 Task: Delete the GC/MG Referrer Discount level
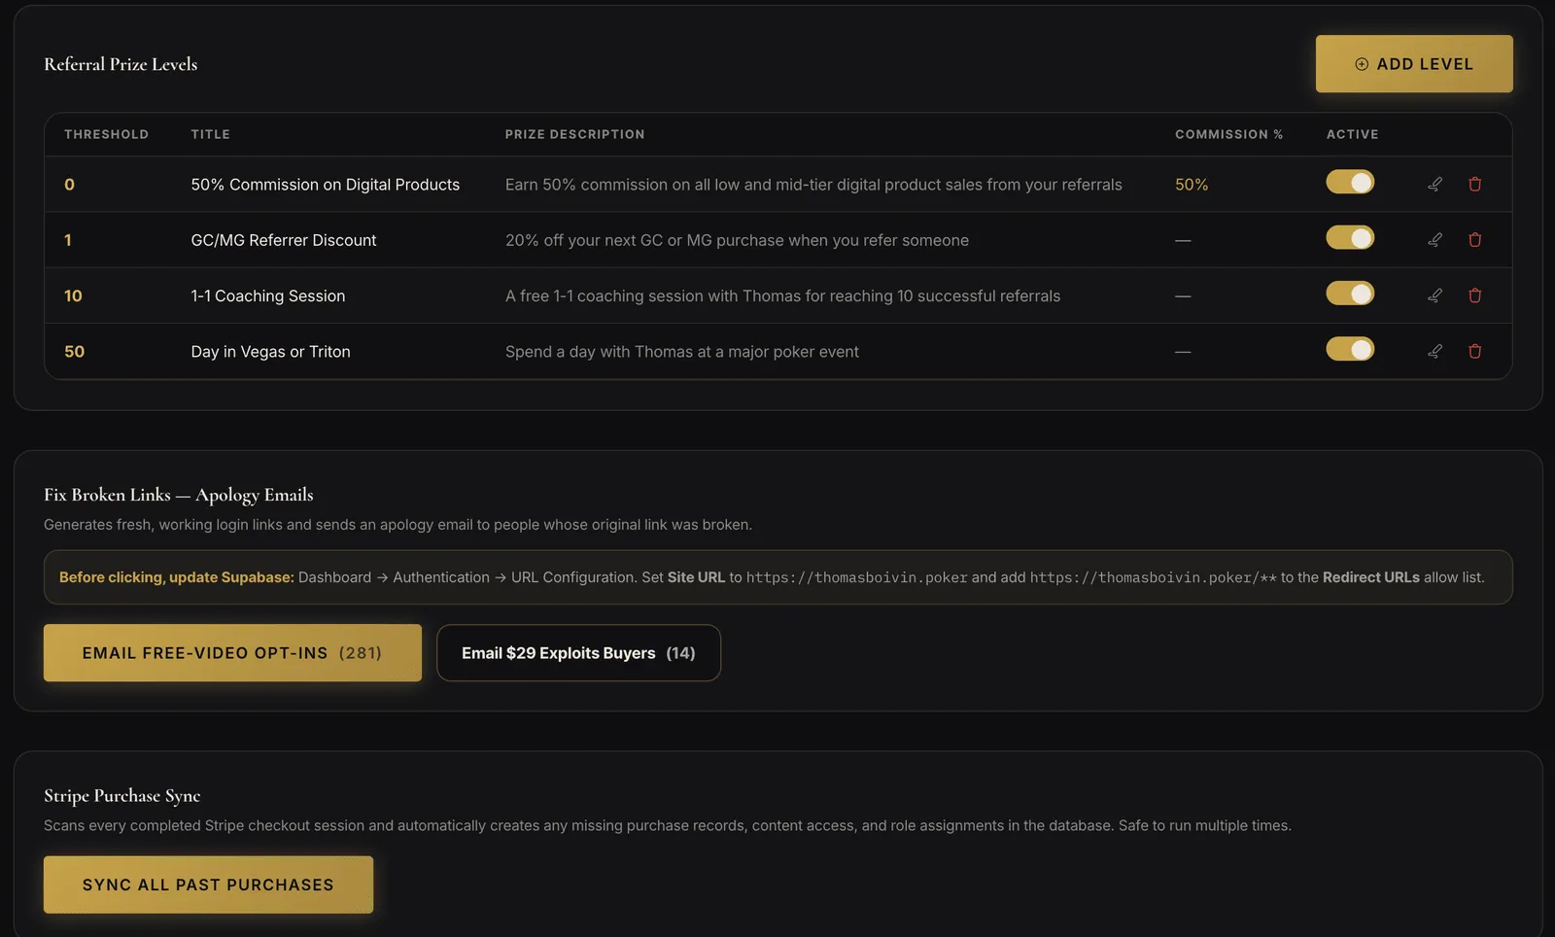1474,239
